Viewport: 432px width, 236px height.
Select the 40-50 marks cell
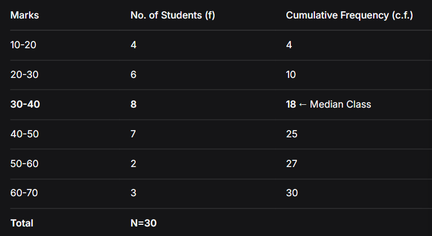(24, 134)
